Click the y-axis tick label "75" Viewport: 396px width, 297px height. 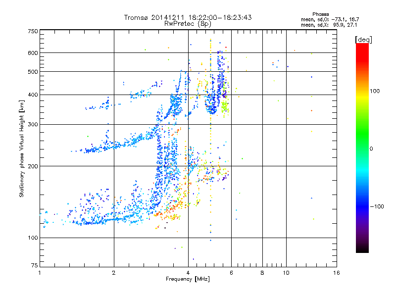point(35,265)
